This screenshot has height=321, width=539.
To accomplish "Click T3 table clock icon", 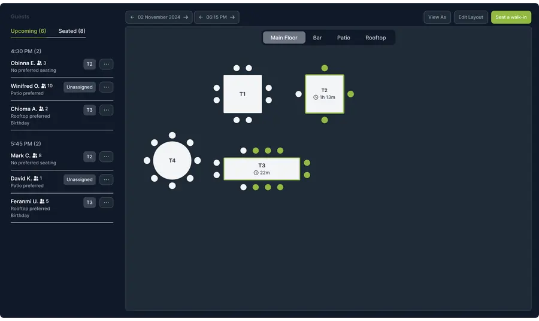I will (256, 173).
